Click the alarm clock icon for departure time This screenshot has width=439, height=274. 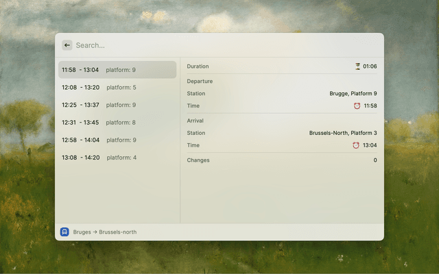coord(357,106)
